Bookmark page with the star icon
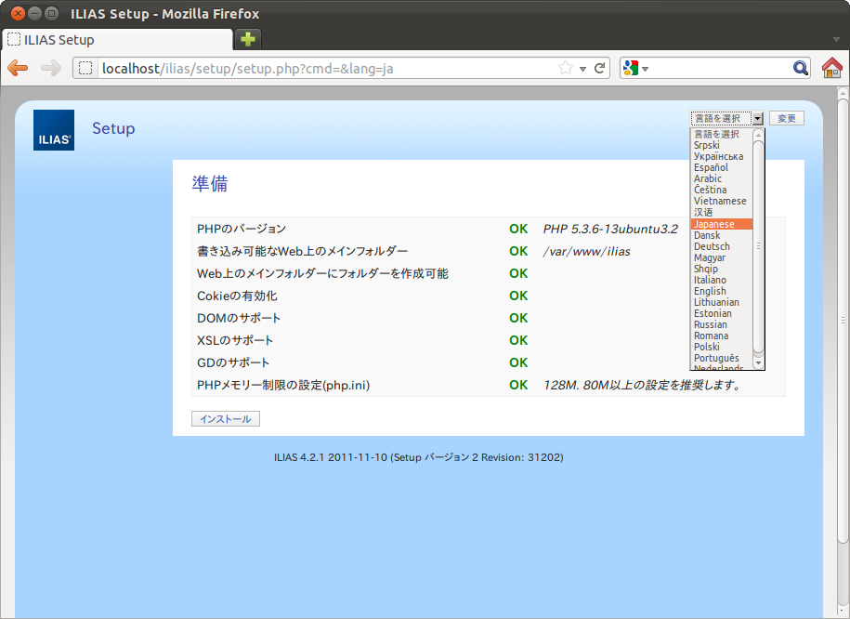 pos(565,68)
